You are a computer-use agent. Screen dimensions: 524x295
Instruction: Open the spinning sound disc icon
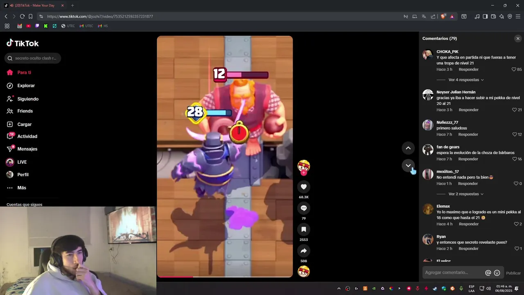304,271
